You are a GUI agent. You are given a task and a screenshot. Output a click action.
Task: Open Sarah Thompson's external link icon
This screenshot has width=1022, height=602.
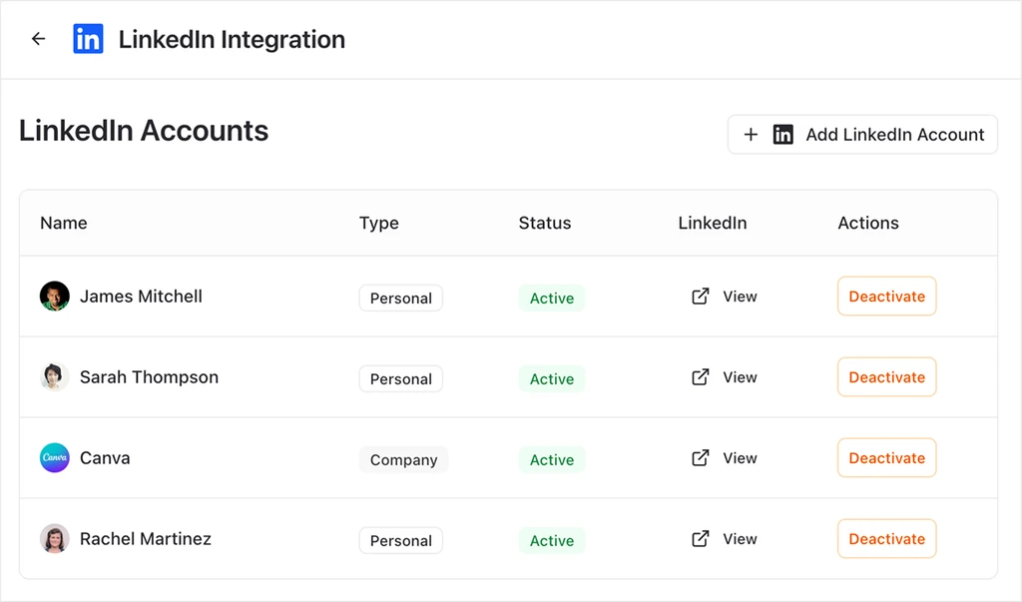click(701, 376)
